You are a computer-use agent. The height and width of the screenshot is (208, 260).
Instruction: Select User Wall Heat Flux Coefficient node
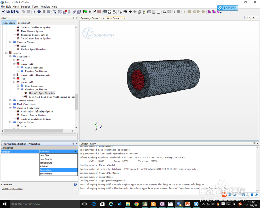[x=51, y=97]
